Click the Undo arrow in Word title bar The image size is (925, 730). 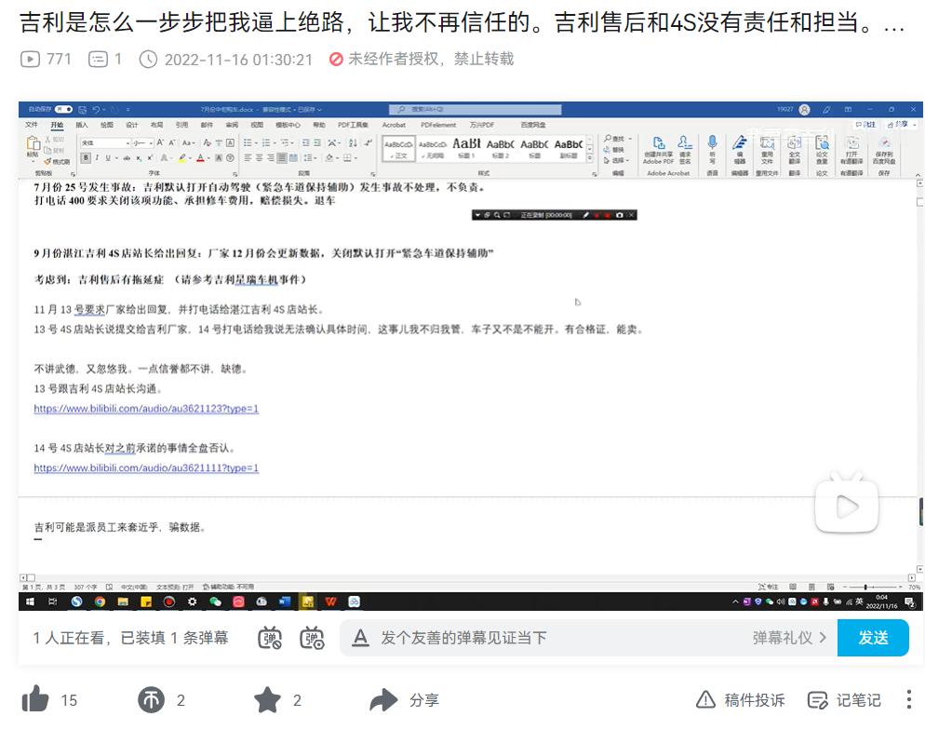(x=96, y=109)
